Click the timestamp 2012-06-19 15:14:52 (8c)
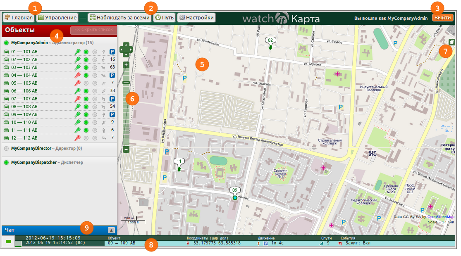Viewport: 461px width, 256px height. click(55, 243)
